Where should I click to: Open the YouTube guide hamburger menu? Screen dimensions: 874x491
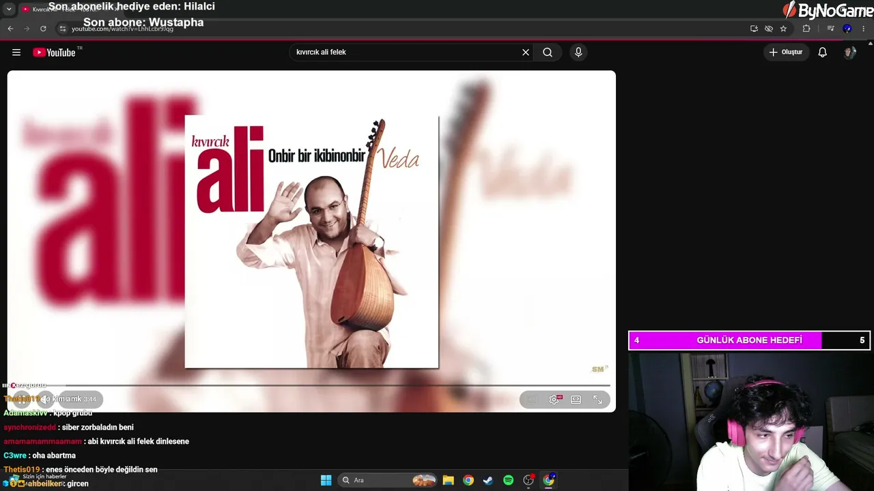pos(16,53)
